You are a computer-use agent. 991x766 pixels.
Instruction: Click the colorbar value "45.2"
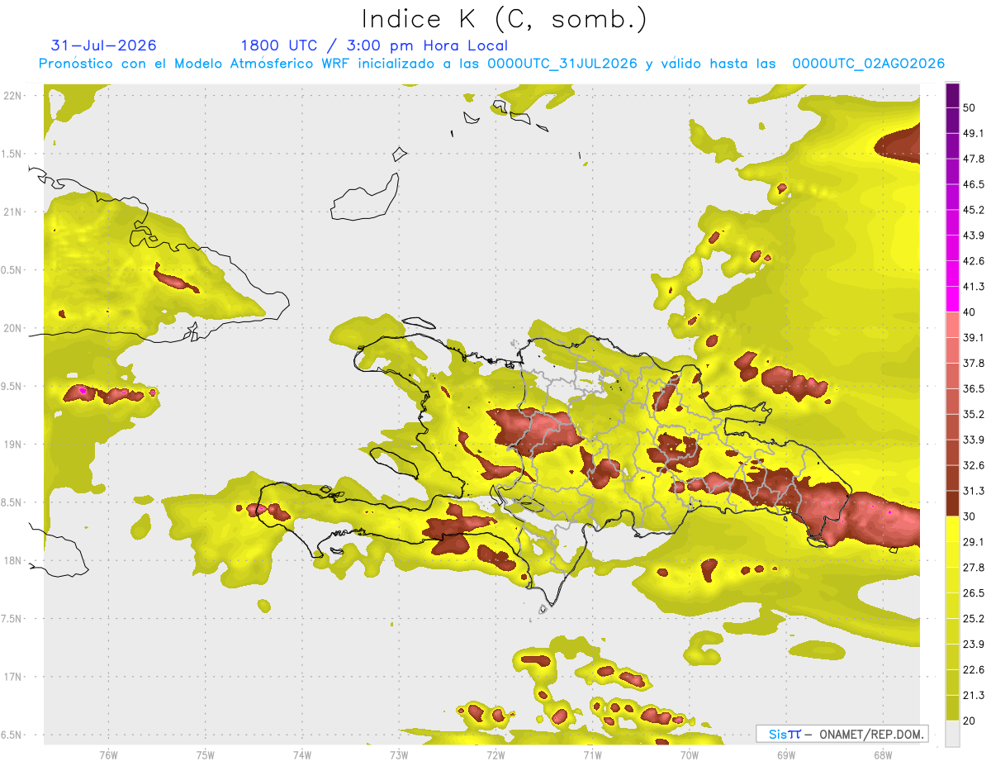click(x=973, y=210)
